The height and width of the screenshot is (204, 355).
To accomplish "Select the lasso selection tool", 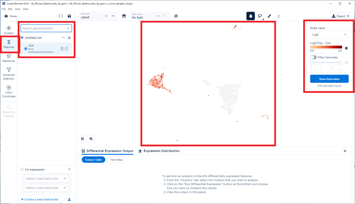I will pos(260,16).
